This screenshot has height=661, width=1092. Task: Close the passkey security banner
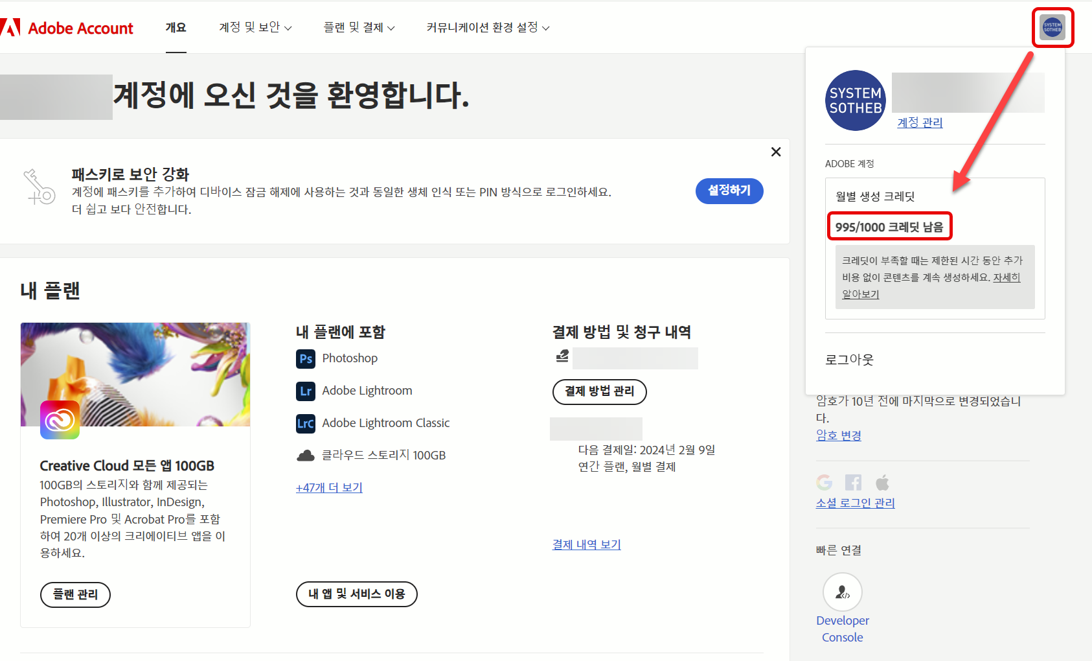coord(776,152)
